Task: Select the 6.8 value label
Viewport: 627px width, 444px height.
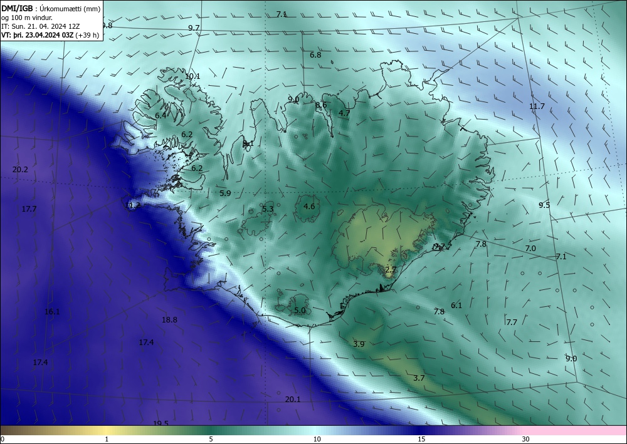Action: click(315, 54)
